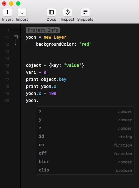Choose the y number autocomplete suggestion
139x188 pixels.
[85, 120]
